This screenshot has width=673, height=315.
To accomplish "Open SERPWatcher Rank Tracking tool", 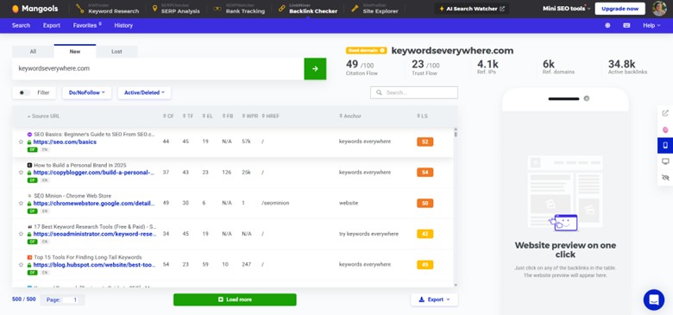I will click(x=239, y=9).
